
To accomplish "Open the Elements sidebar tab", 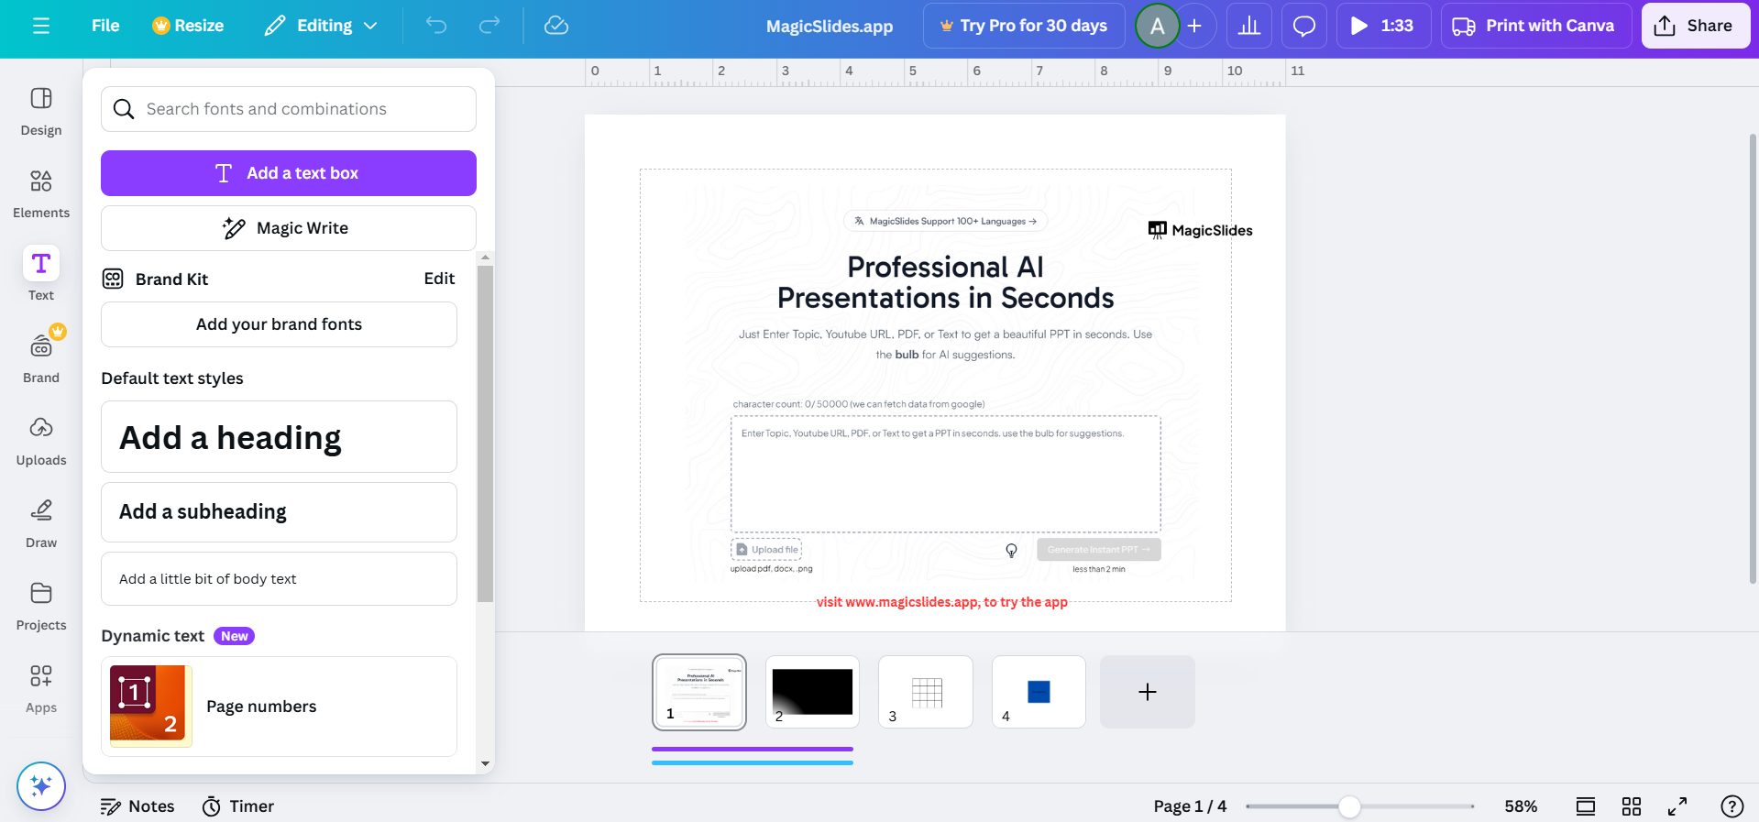I will pos(41,194).
